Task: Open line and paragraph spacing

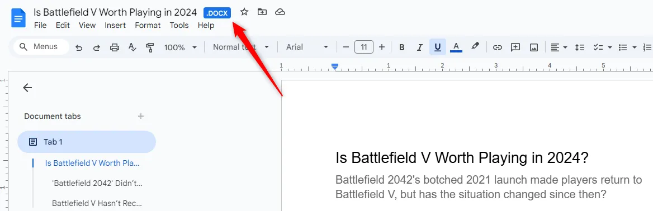Action: (x=580, y=47)
